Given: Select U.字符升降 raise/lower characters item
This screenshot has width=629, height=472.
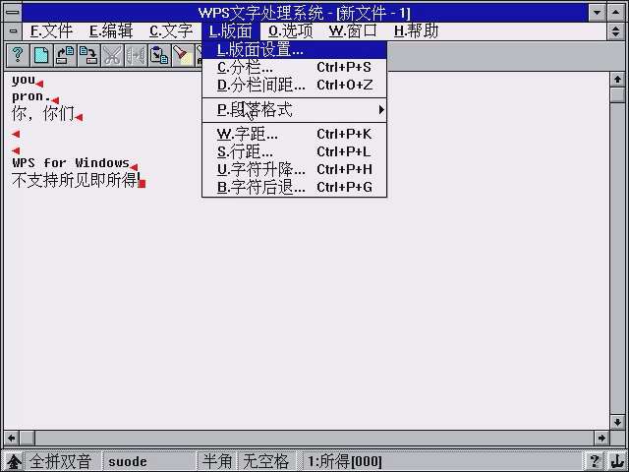Looking at the screenshot, I should pyautogui.click(x=295, y=169).
